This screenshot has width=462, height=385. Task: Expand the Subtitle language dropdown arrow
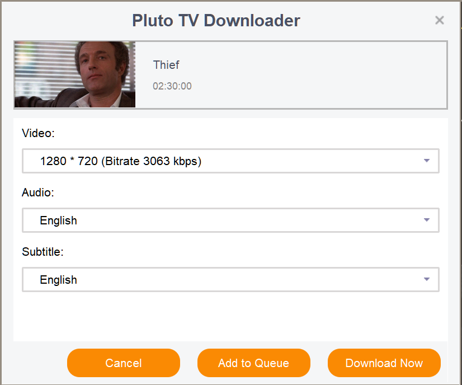[x=427, y=279]
